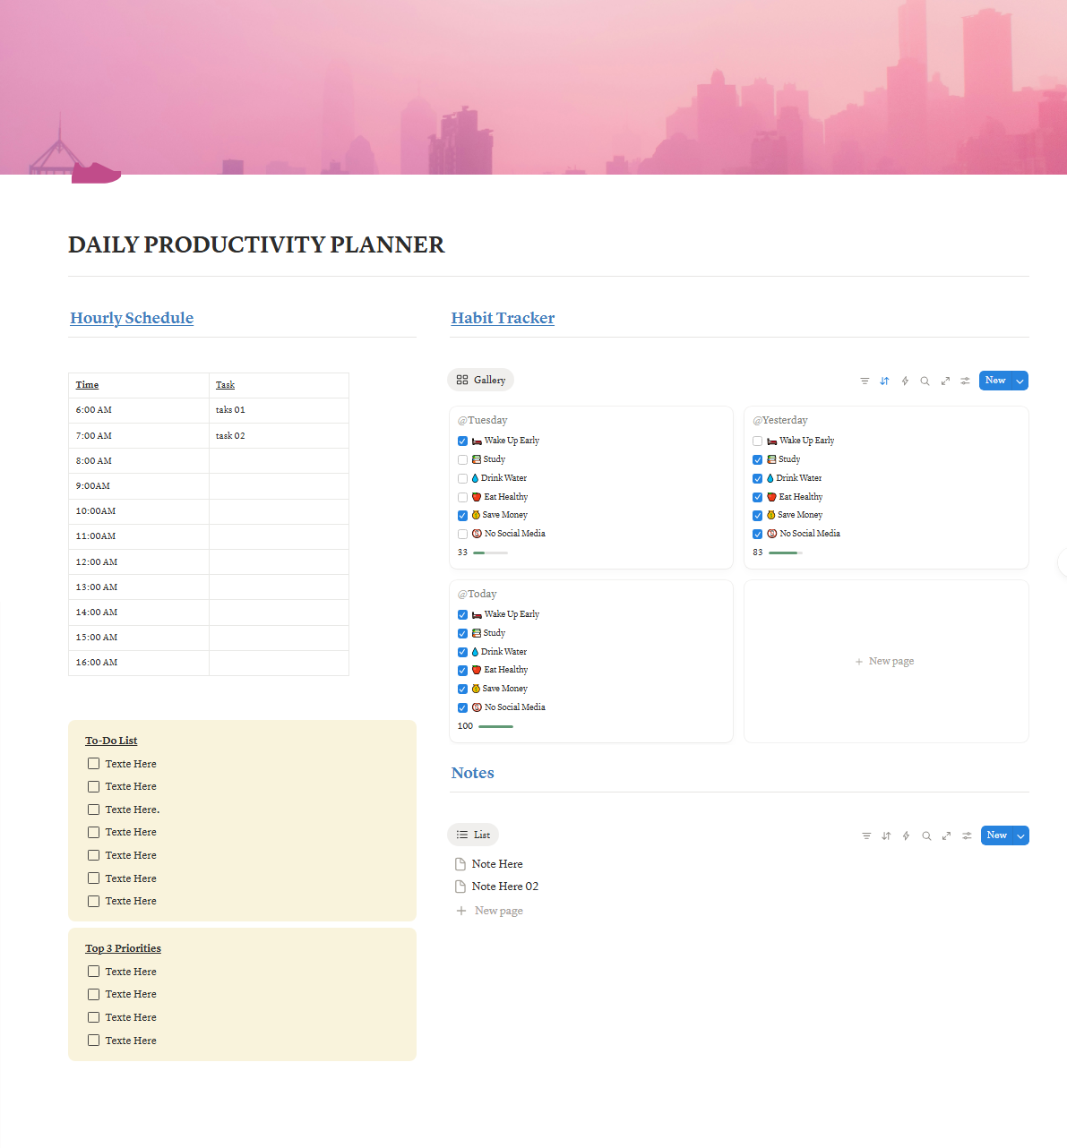Open dropdown arrow beside Notes New button
1067x1148 pixels.
(x=1020, y=835)
